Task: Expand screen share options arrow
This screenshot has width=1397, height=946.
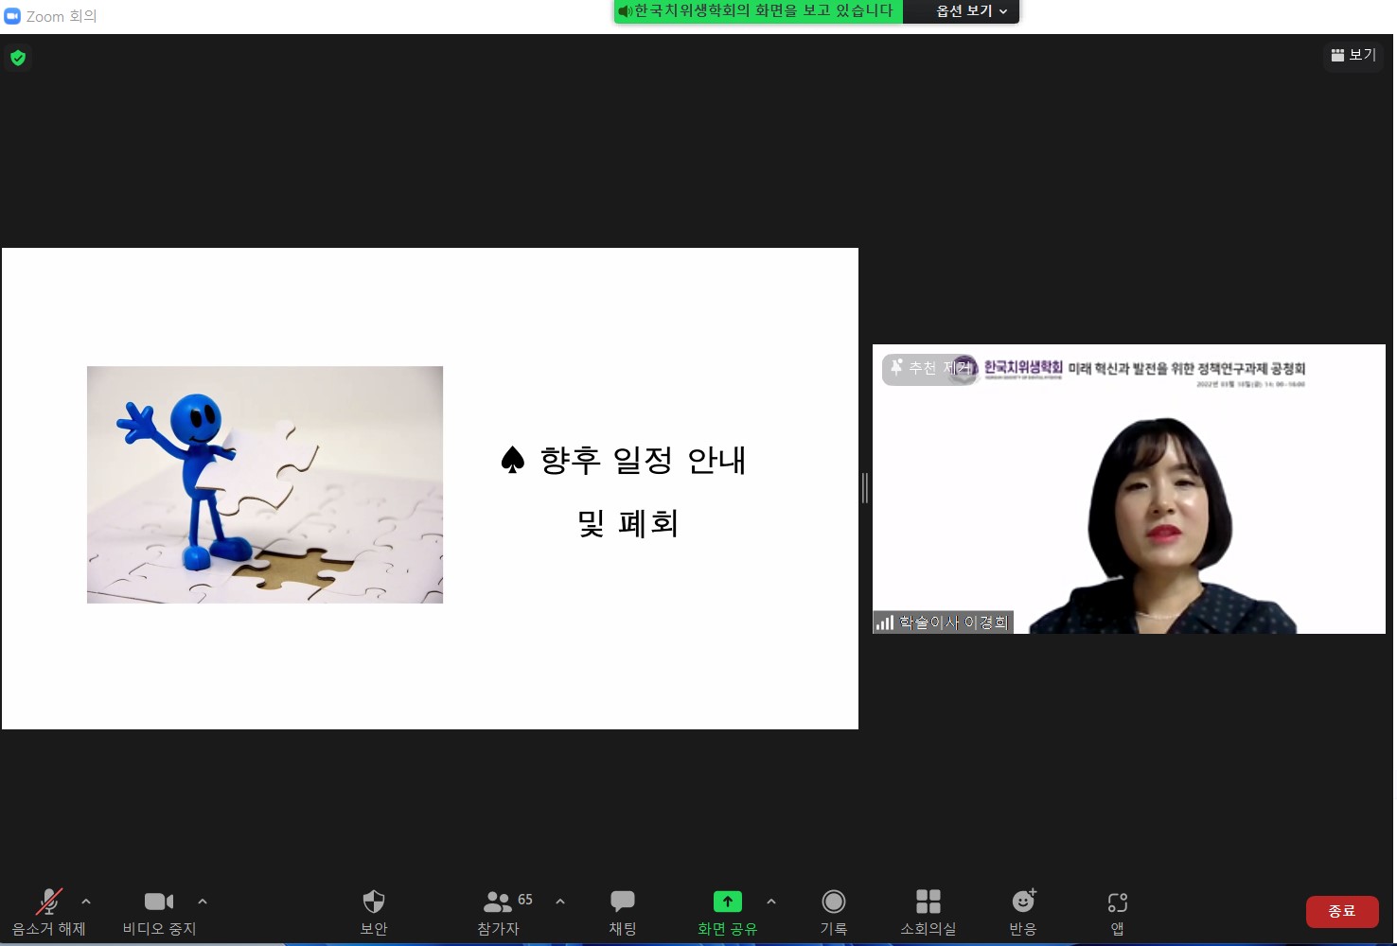Action: point(771,902)
